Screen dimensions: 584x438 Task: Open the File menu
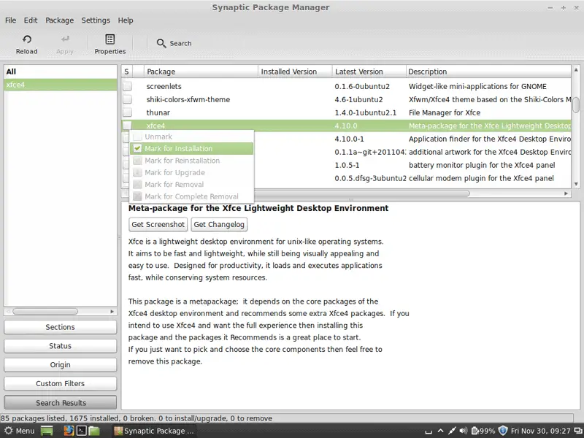(10, 20)
